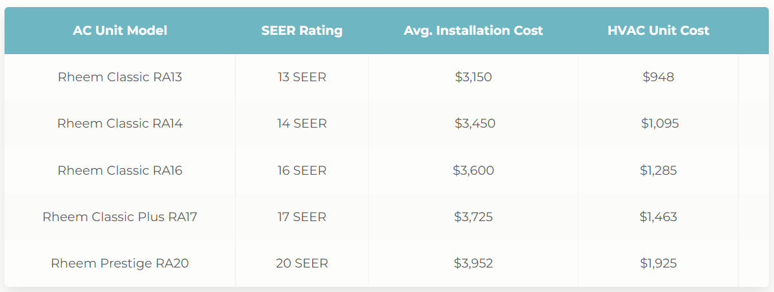Click the 14 SEER rating cell
The image size is (774, 292).
point(302,124)
